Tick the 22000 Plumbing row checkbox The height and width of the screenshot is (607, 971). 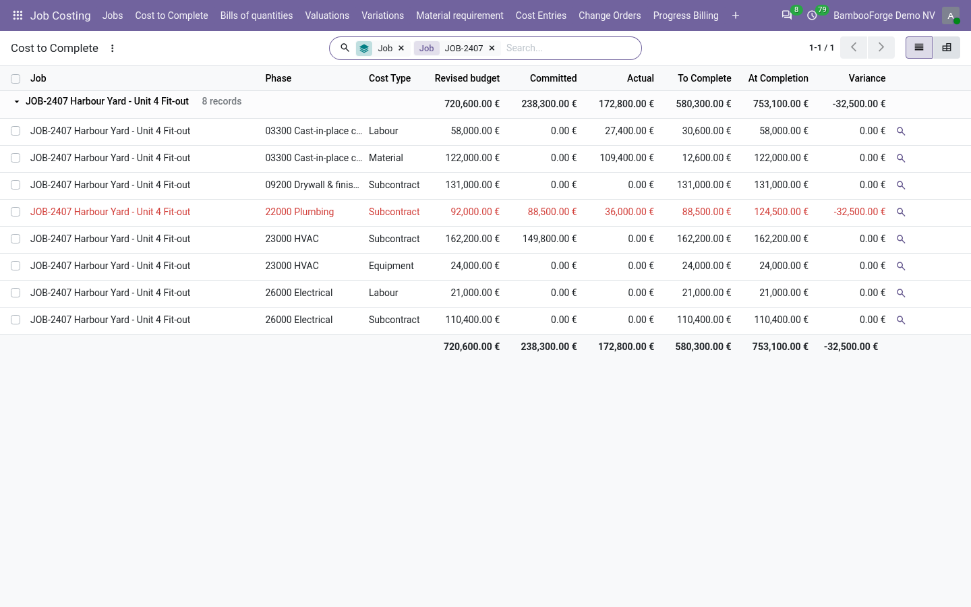tap(16, 212)
